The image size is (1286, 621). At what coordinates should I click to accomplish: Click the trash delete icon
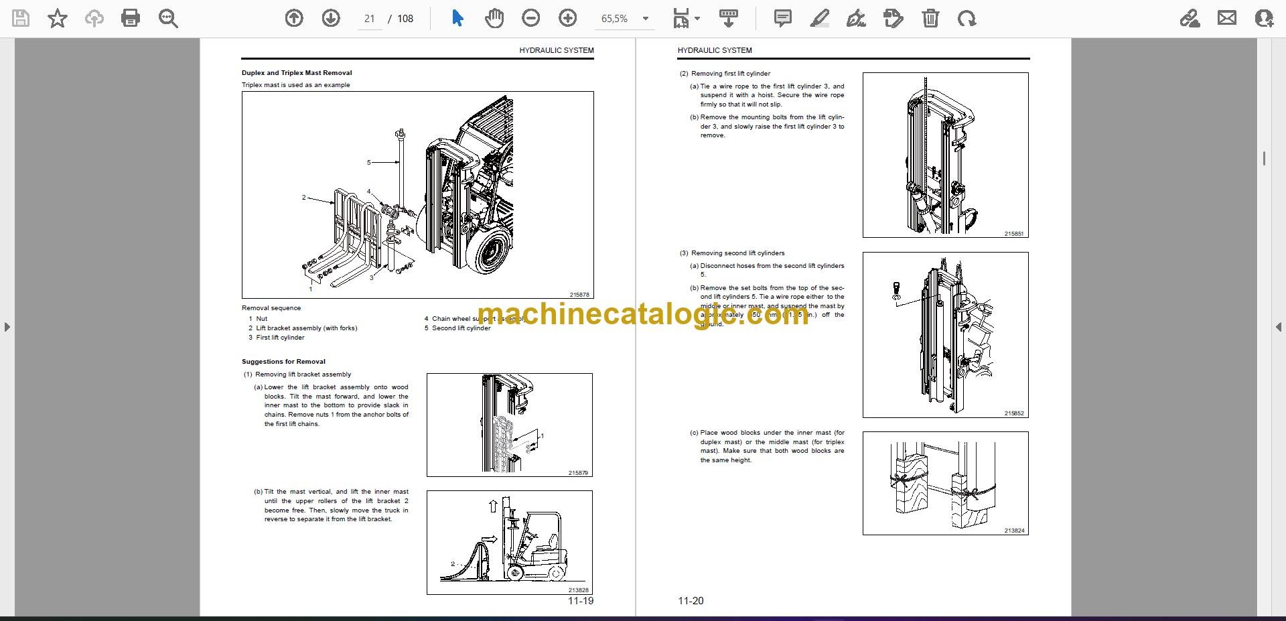point(930,18)
